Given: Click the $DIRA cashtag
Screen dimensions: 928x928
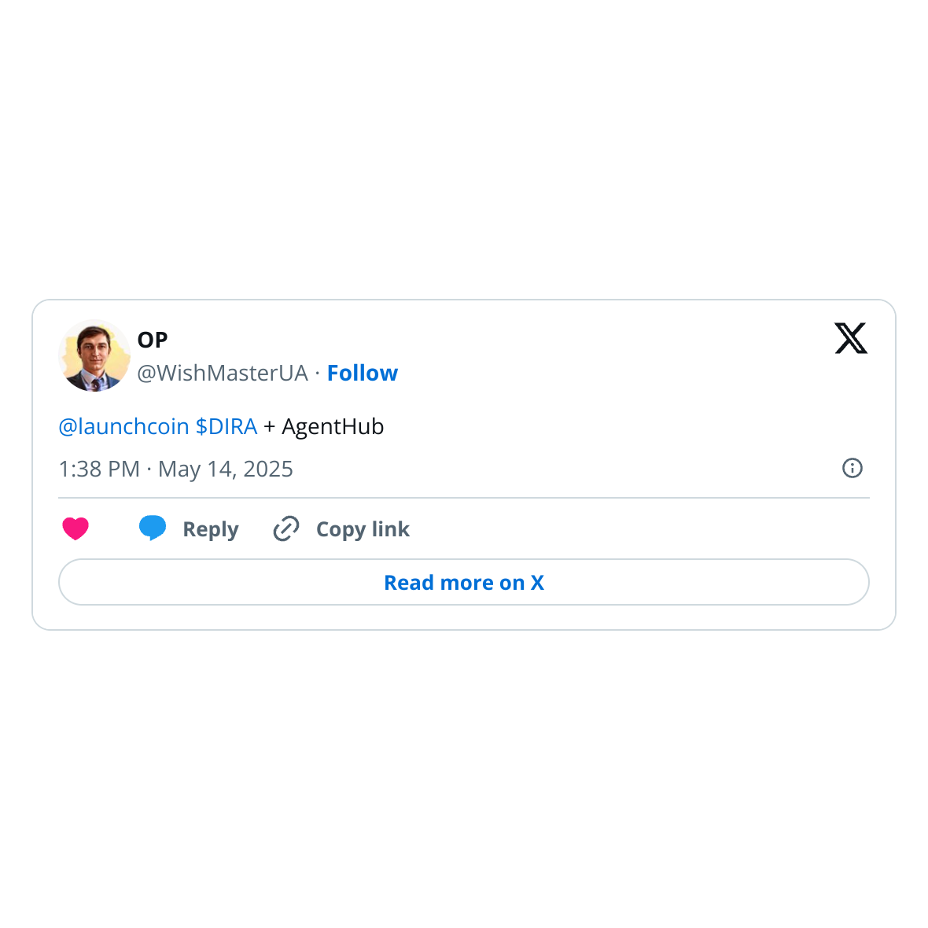Looking at the screenshot, I should pyautogui.click(x=226, y=426).
